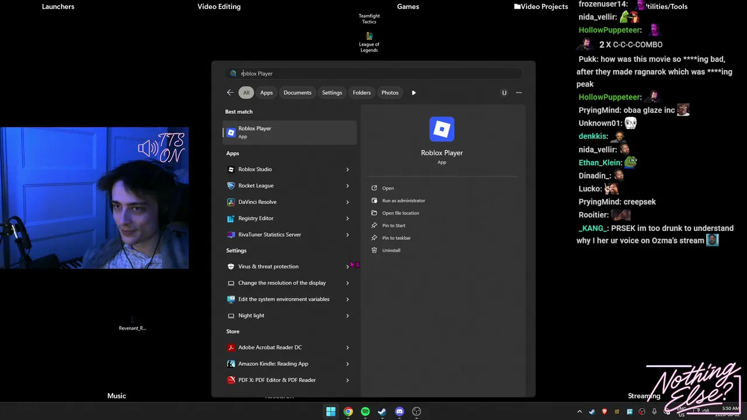747x420 pixels.
Task: Switch to the Documents filter tab
Action: (x=298, y=93)
